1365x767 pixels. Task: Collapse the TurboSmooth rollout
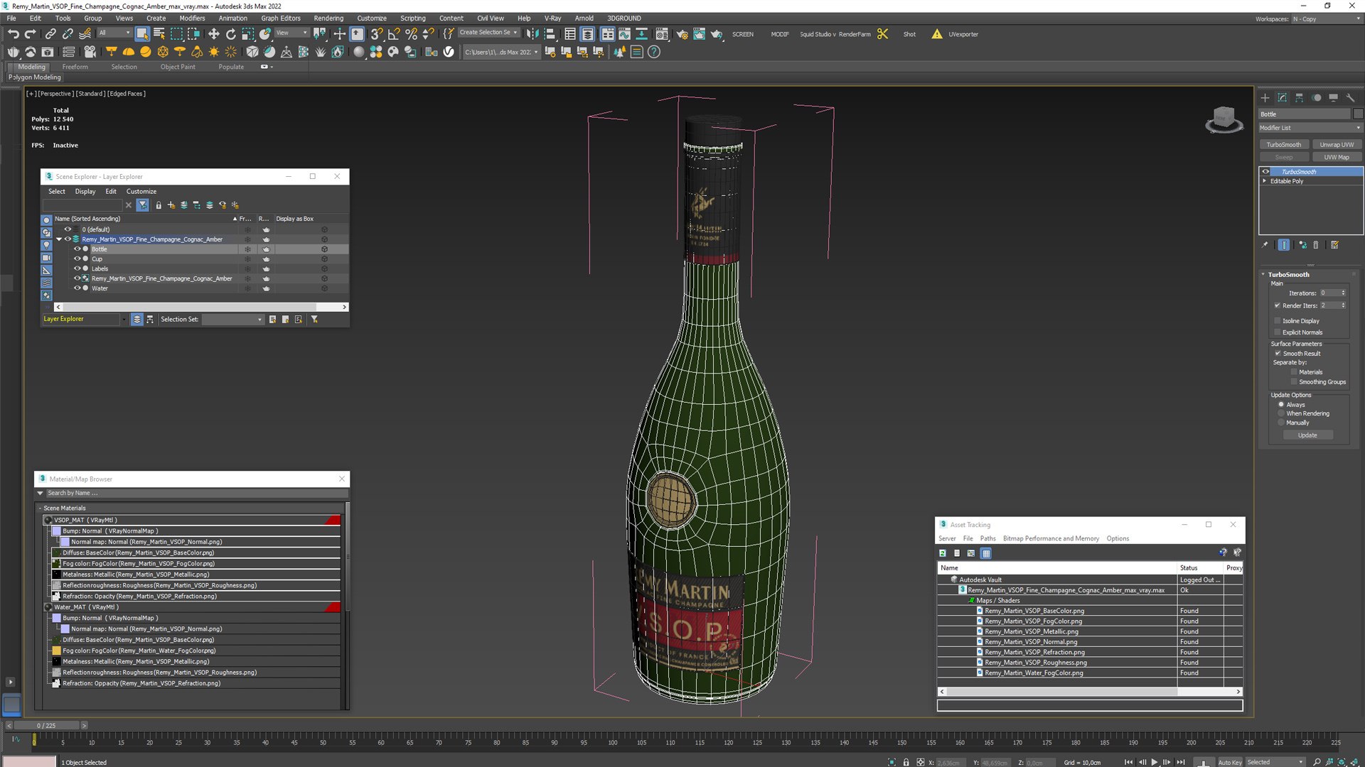1263,275
